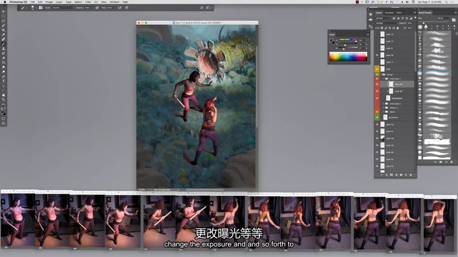Open the Spotlight search in menu bar
This screenshot has height=257, width=458.
447,2
